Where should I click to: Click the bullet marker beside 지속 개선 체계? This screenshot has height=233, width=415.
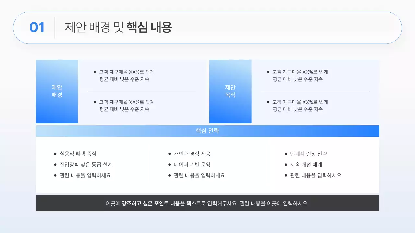[285, 165]
